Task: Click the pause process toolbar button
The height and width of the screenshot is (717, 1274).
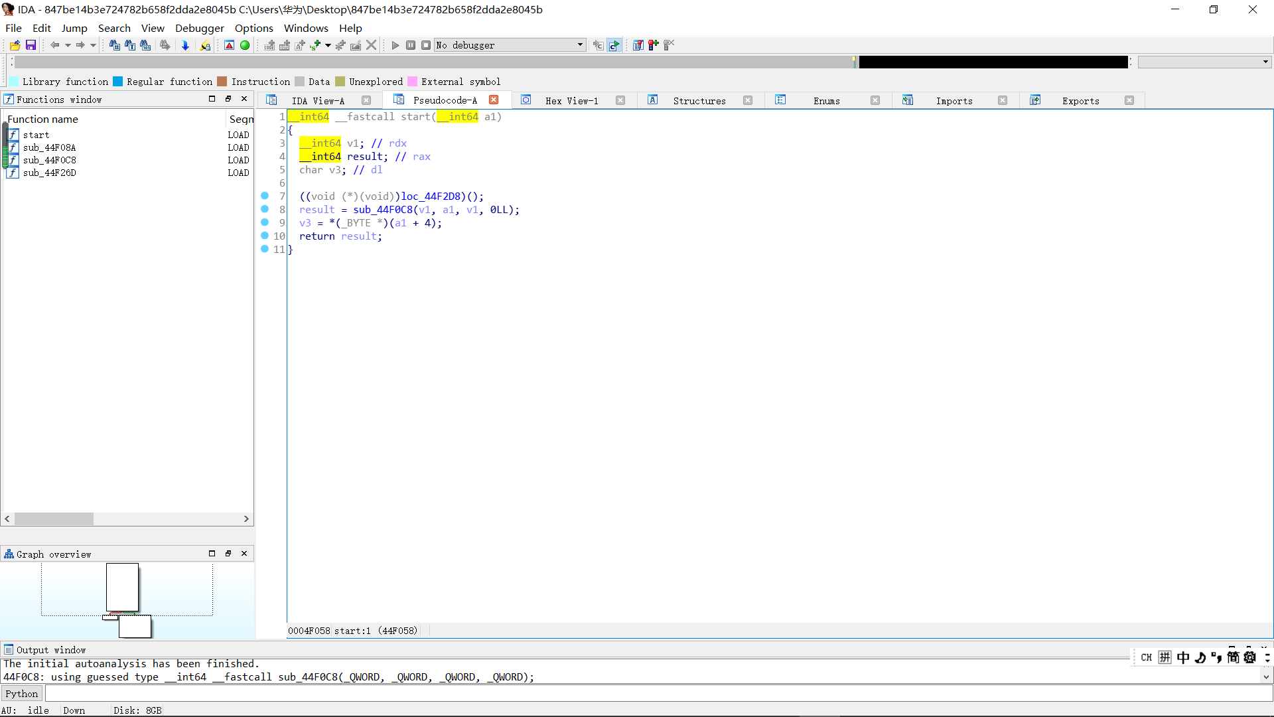Action: [411, 45]
